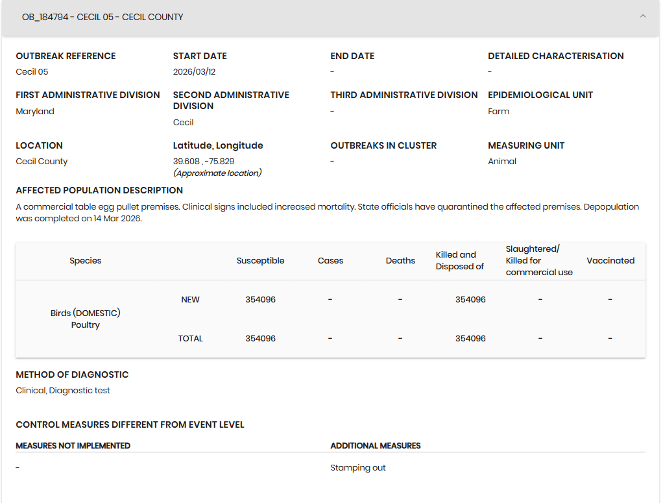Screen dimensions: 663x503
Task: Click the NEW row susceptible count 354096
Action: [260, 300]
